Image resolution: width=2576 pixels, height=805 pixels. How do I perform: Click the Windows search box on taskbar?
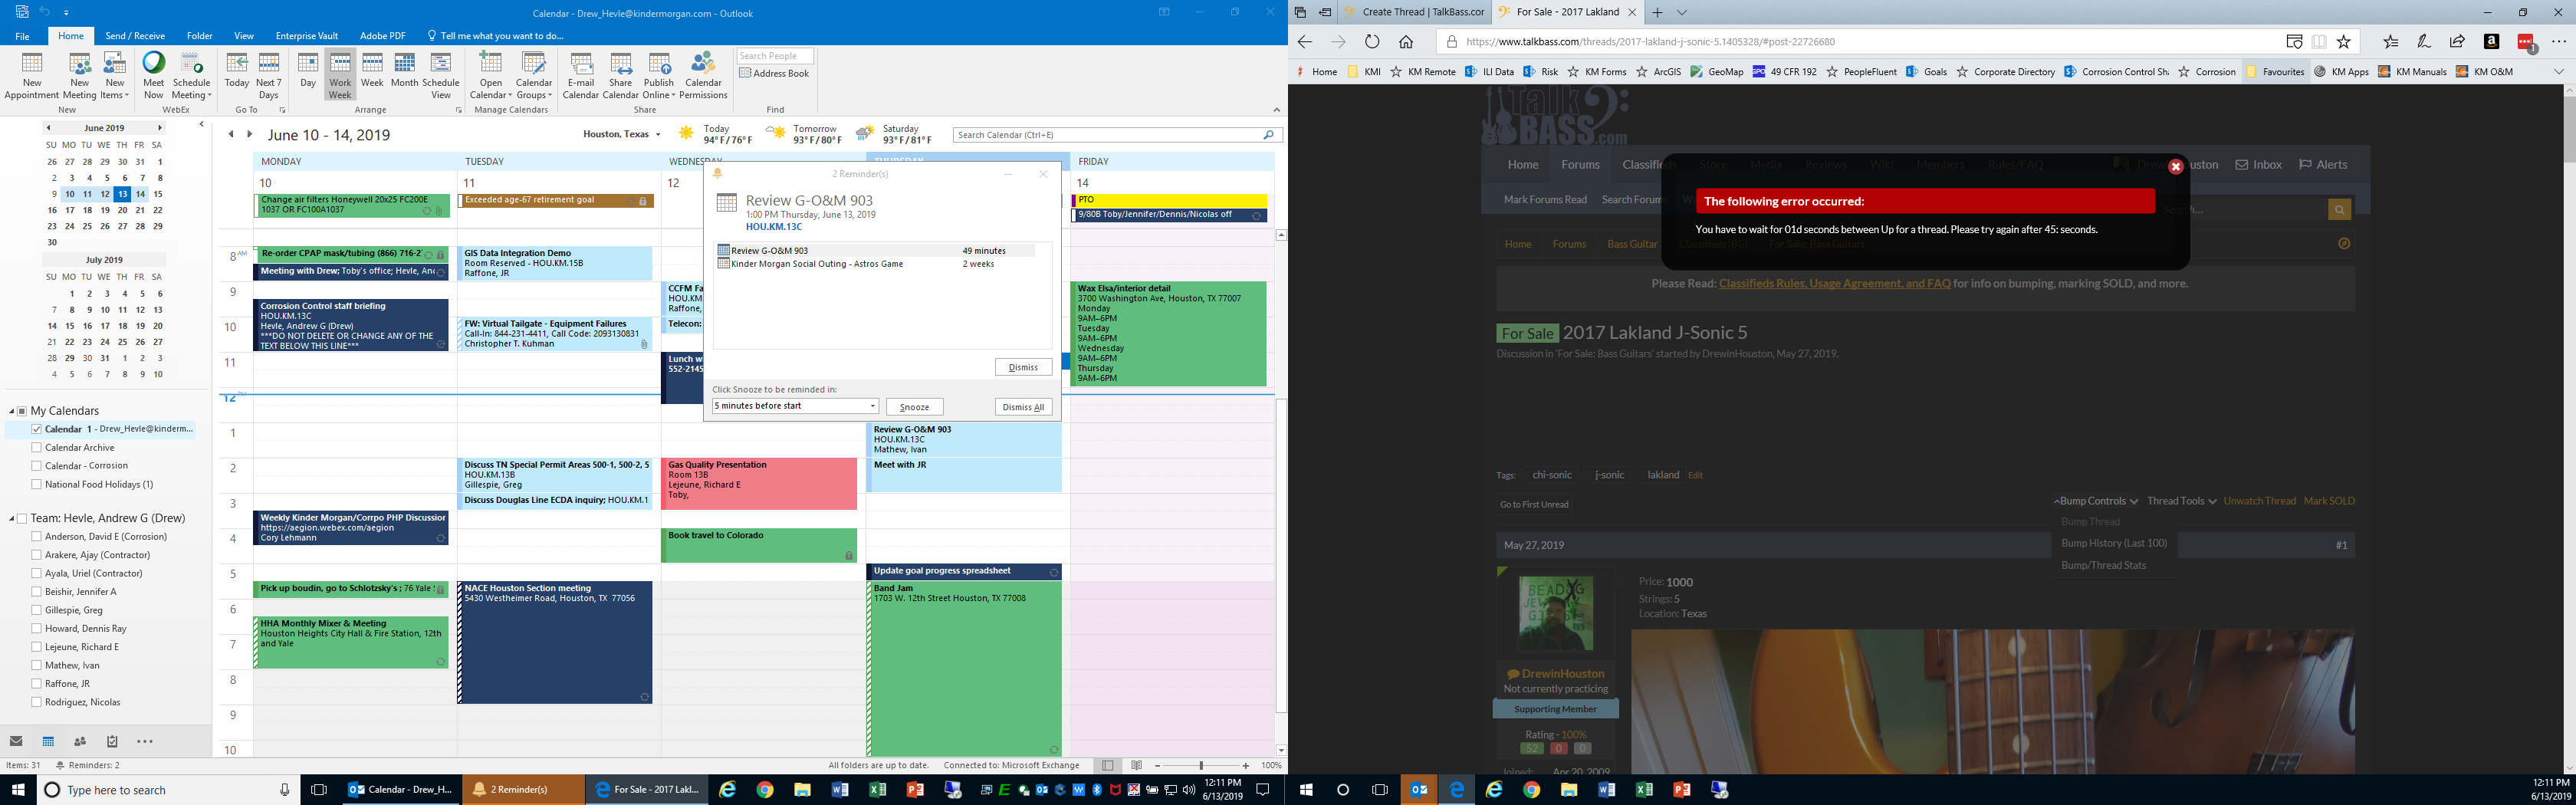[168, 790]
